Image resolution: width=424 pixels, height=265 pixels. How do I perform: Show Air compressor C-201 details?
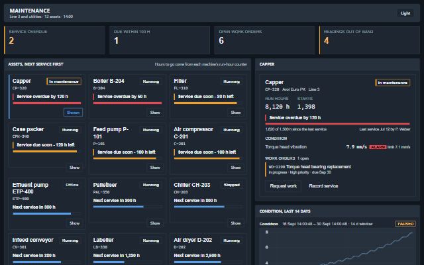(x=236, y=168)
